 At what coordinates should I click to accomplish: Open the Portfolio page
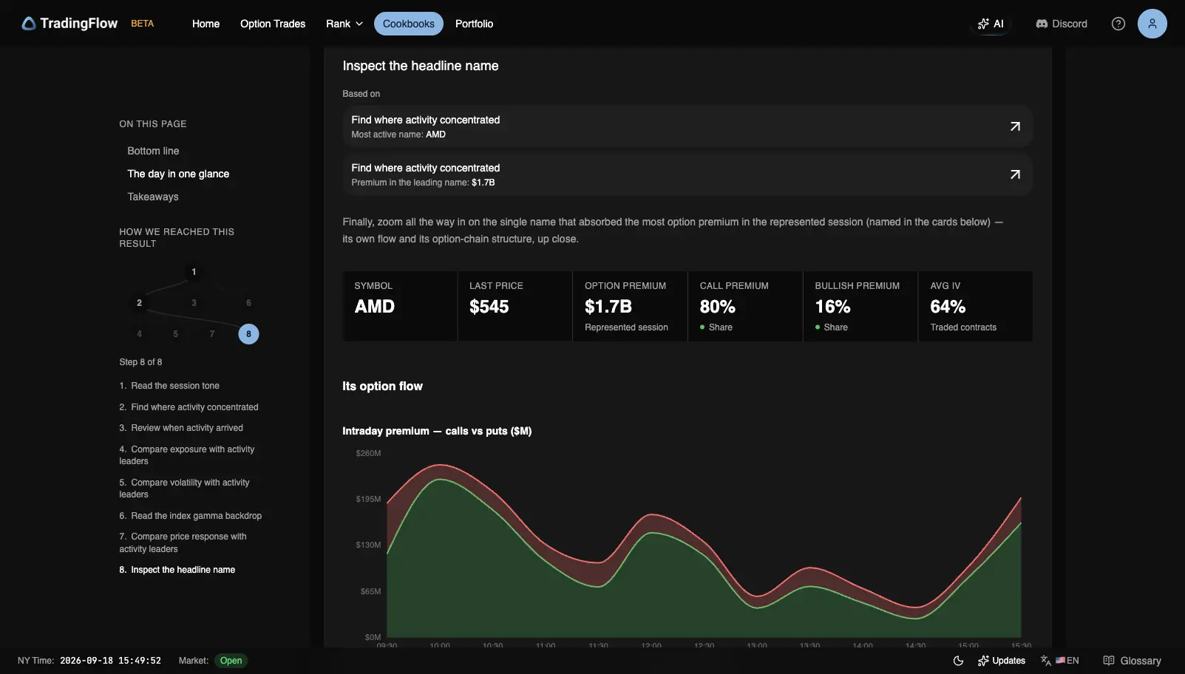[x=474, y=24]
